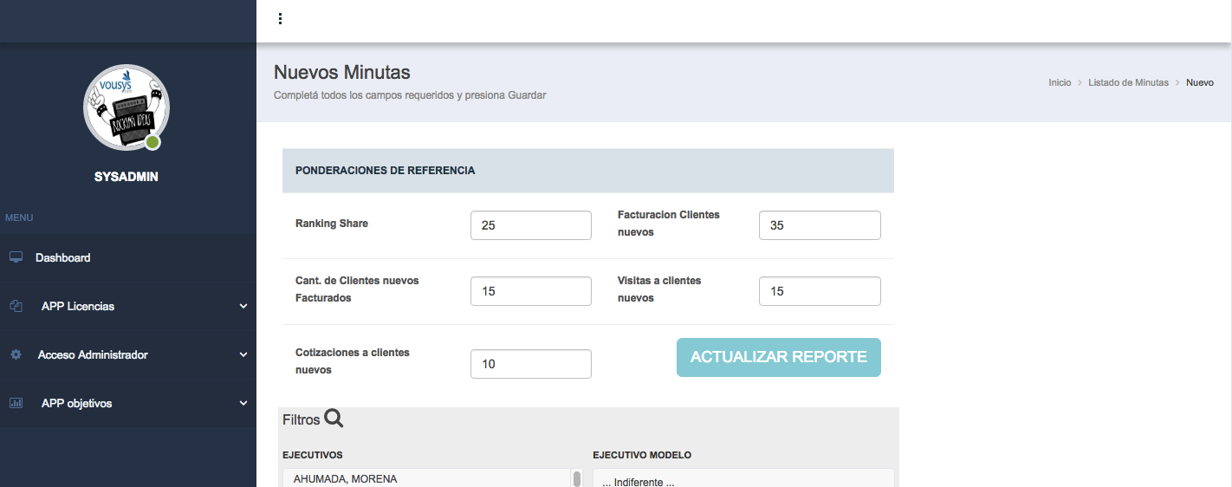This screenshot has height=487, width=1232.
Task: Expand the APP objetivos chevron
Action: [243, 403]
